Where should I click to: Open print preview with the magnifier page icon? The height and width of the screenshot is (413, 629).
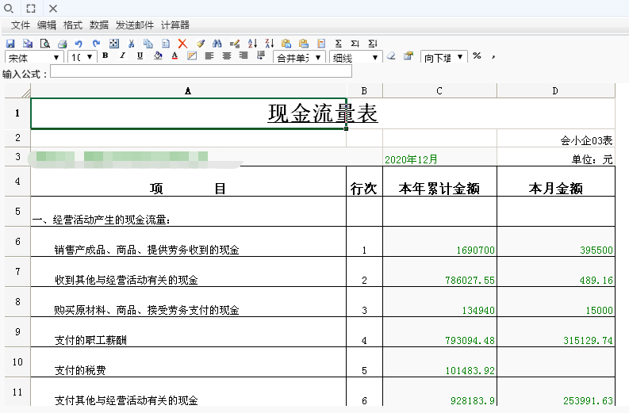click(x=44, y=44)
